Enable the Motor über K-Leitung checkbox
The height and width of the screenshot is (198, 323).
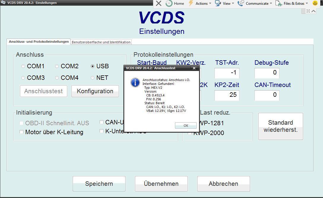click(x=21, y=132)
